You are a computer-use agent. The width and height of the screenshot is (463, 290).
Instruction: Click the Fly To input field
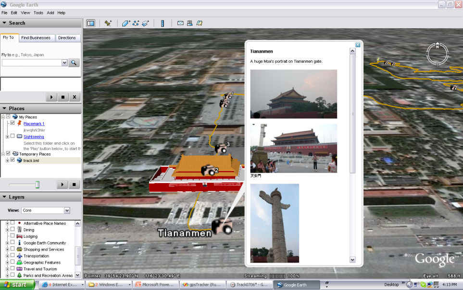pos(32,63)
